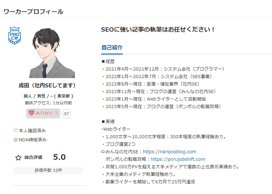Click the NDA締結済み label text

(32, 140)
